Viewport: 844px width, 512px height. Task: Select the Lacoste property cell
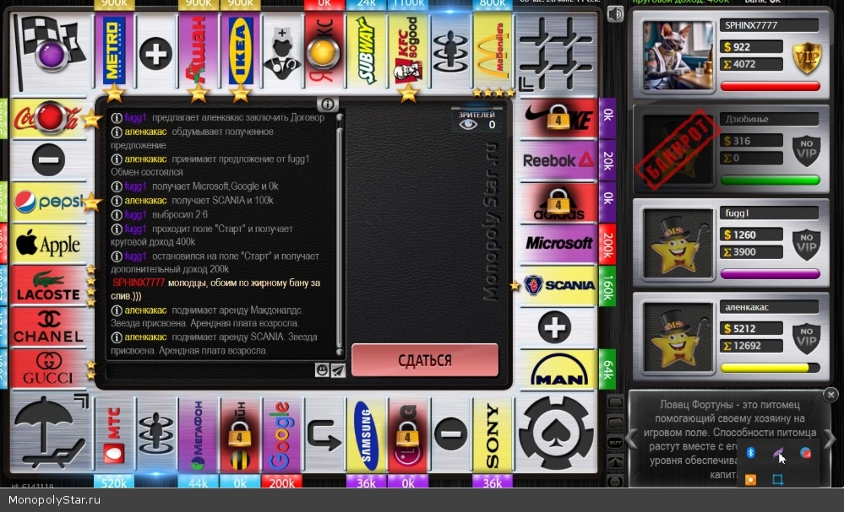48,285
